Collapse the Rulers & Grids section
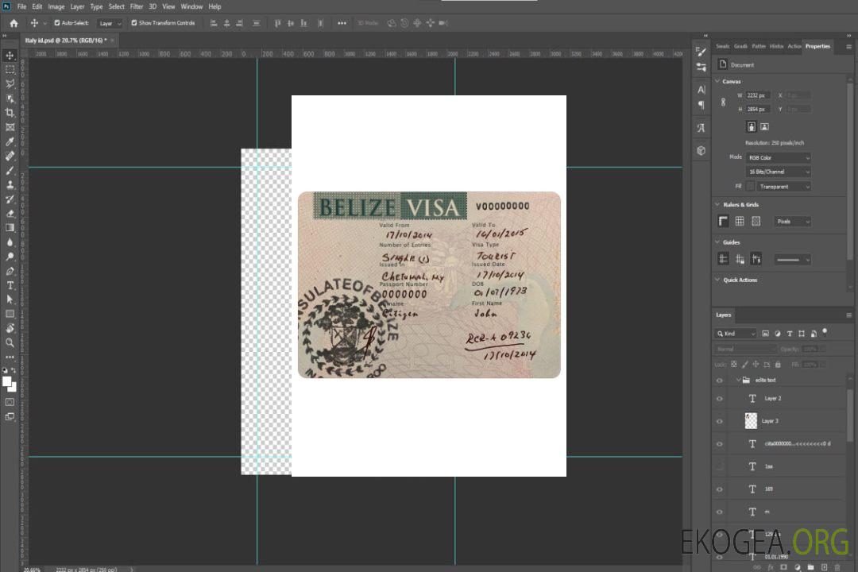This screenshot has height=572, width=858. (x=717, y=204)
